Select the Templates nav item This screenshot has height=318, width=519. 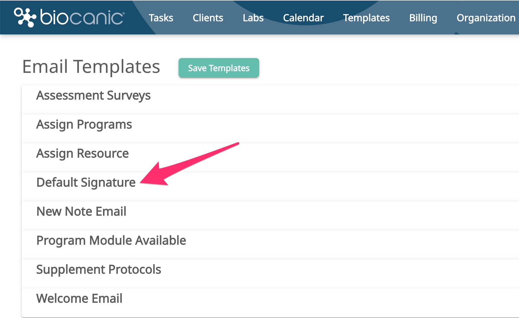click(x=366, y=18)
